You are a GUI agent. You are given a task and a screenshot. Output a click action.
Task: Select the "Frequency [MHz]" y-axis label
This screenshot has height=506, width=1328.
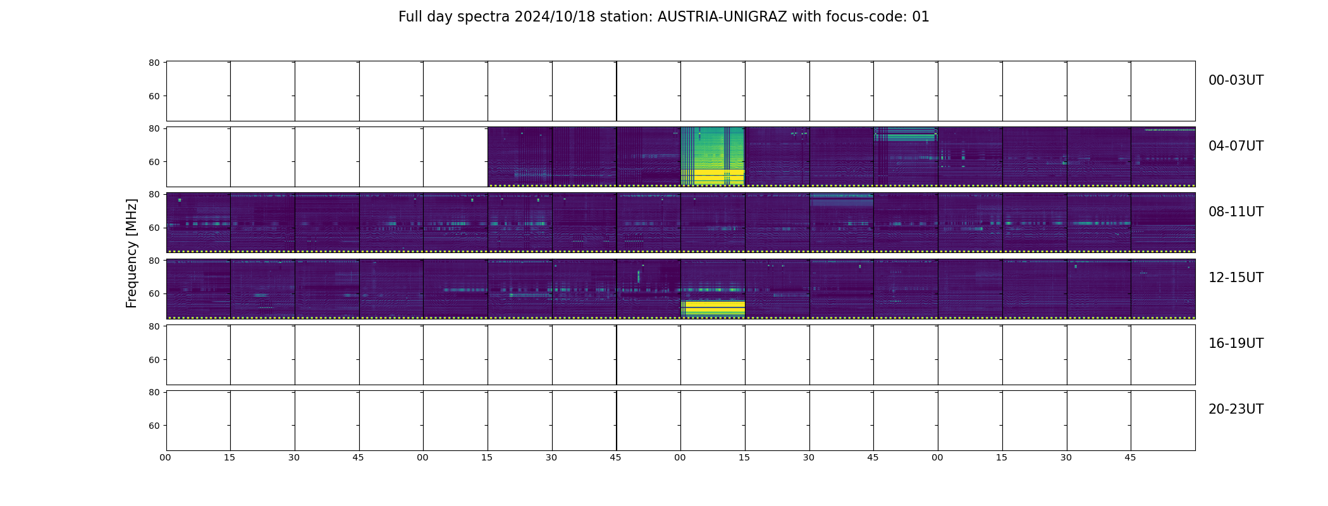(x=132, y=253)
